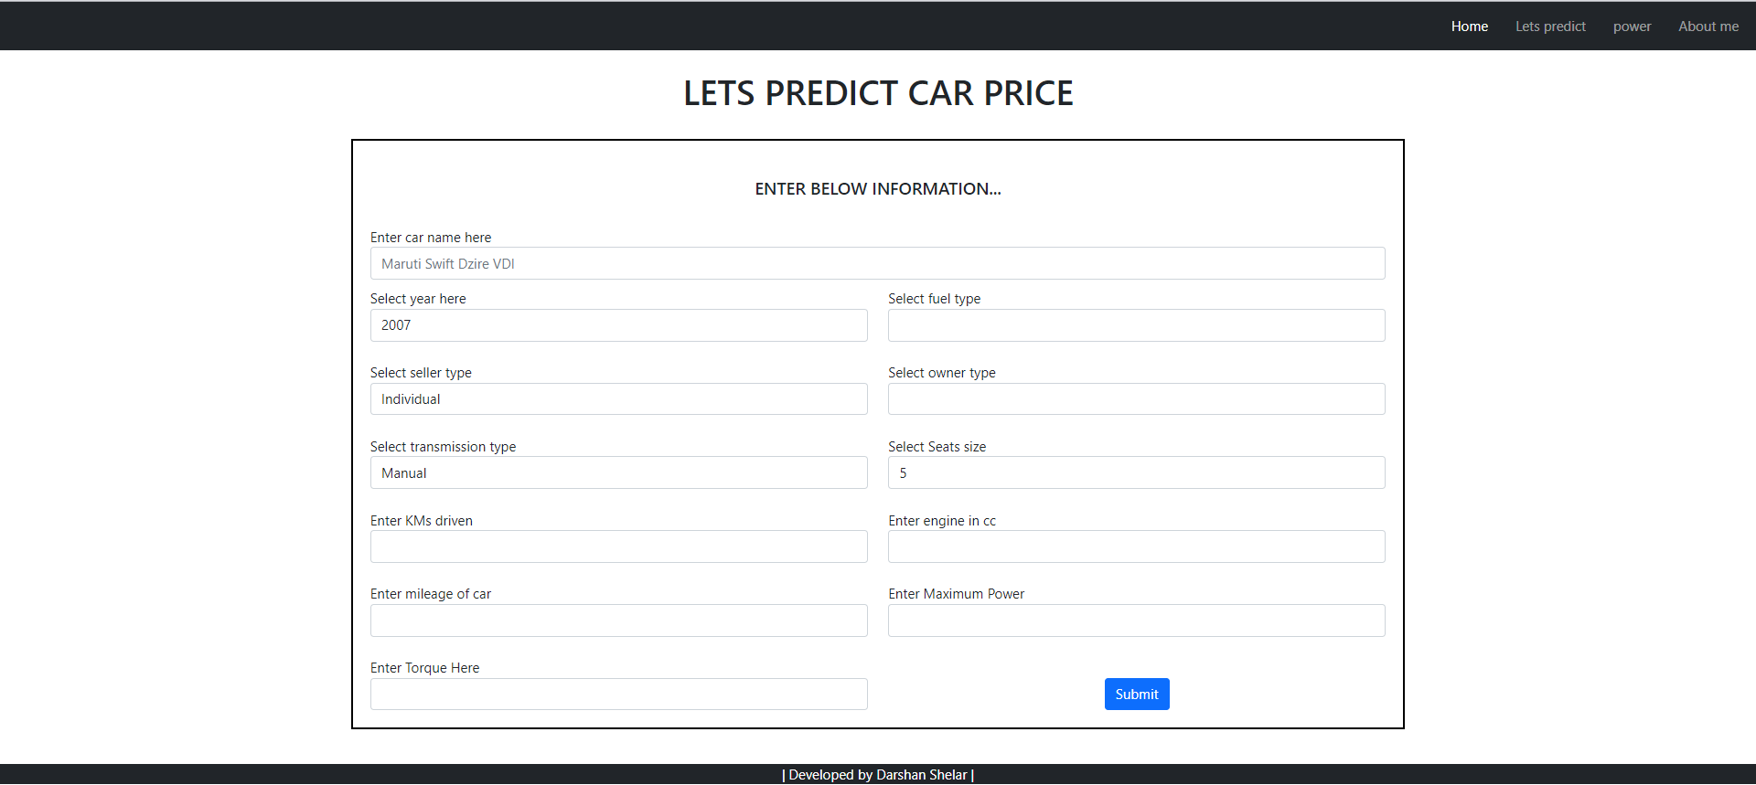Image resolution: width=1756 pixels, height=785 pixels.
Task: Open seller type dropdown showing Individual
Action: [x=618, y=399]
